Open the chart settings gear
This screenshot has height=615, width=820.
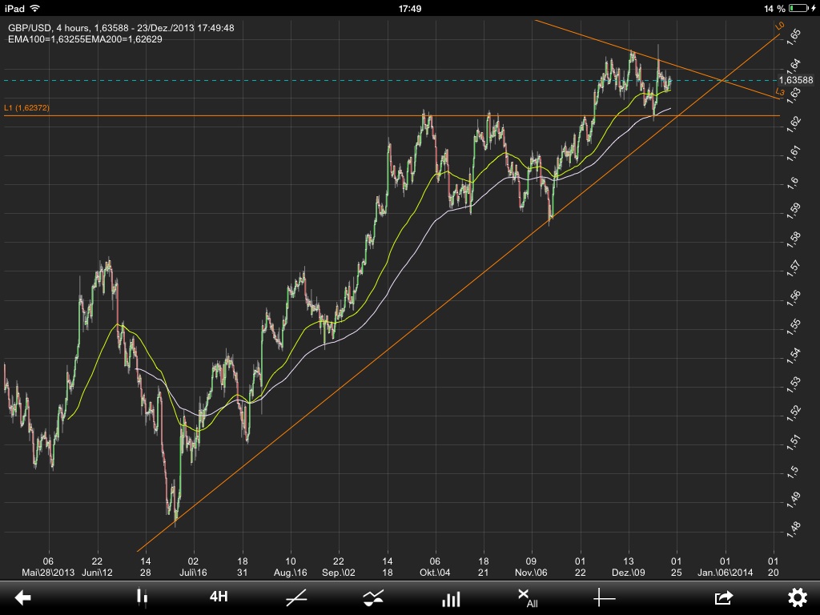pyautogui.click(x=797, y=598)
